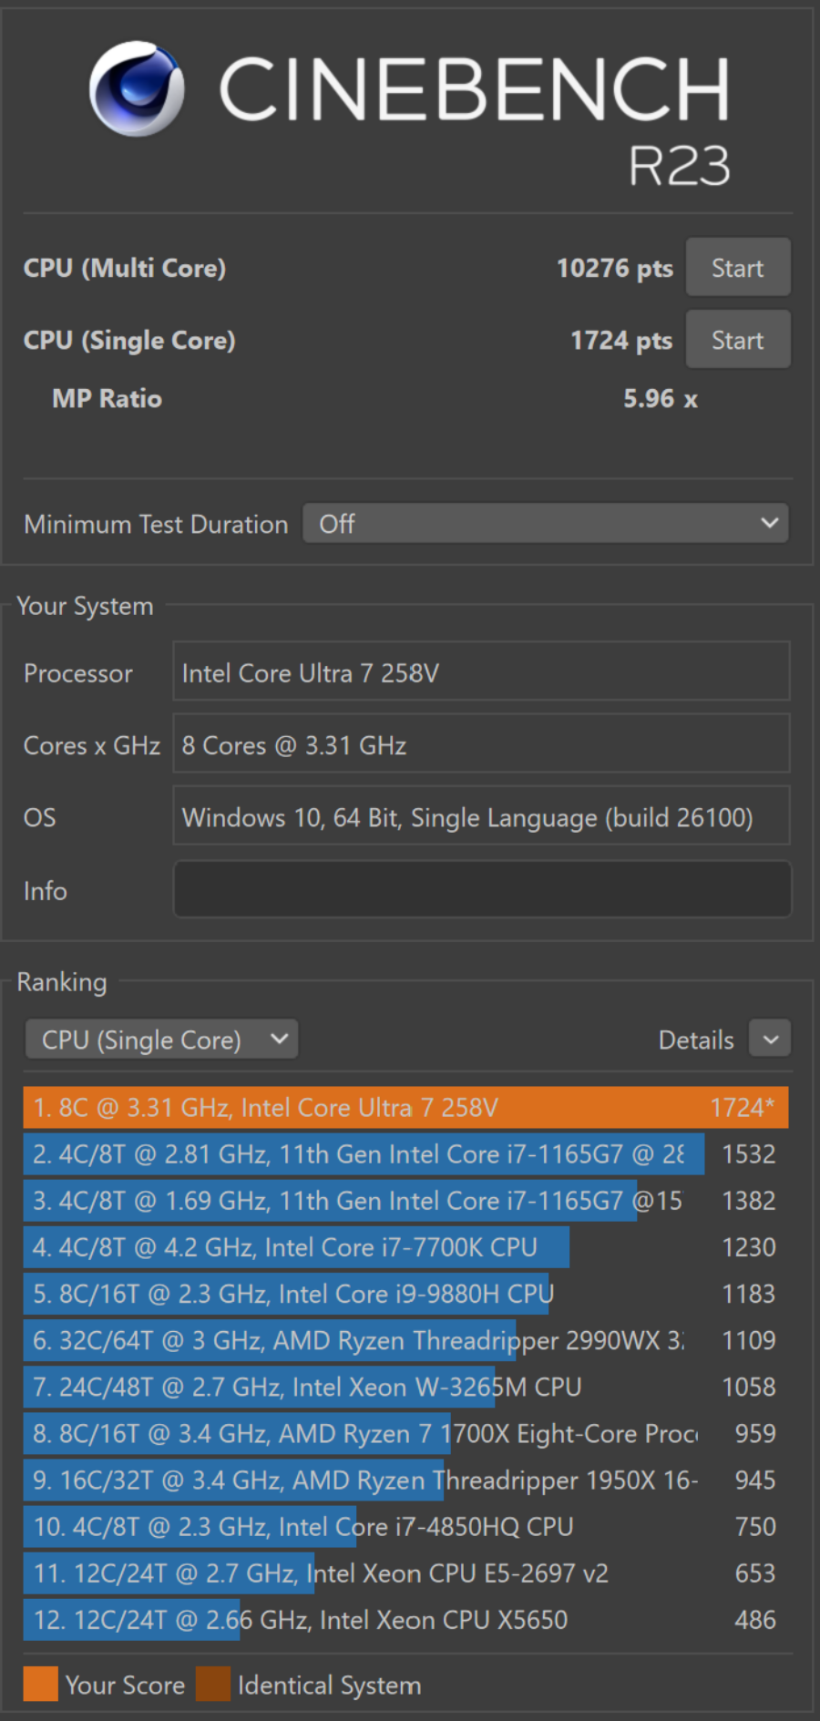Select the Ryzen 7 1700X ranking entry

click(x=405, y=1433)
